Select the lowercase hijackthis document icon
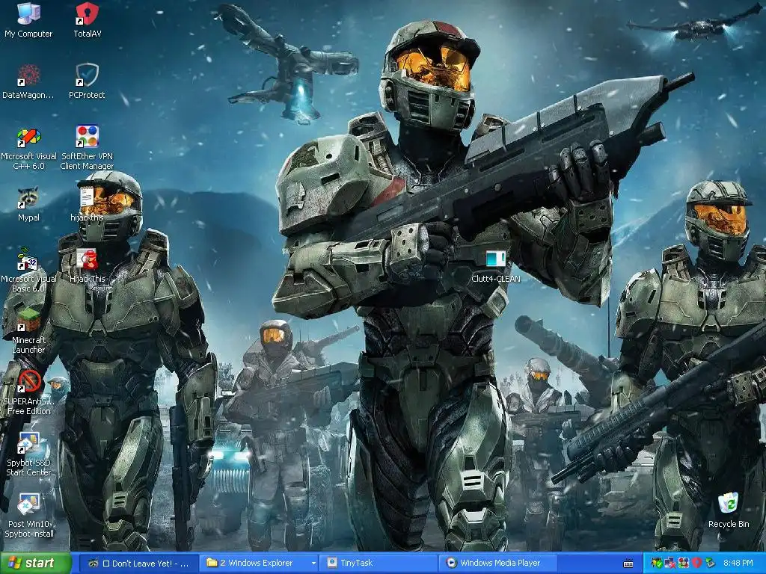The image size is (766, 574). (87, 205)
